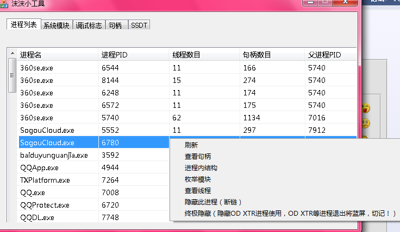Select the baiduyunguanjia.exe process row
This screenshot has height=232, width=400.
93,155
